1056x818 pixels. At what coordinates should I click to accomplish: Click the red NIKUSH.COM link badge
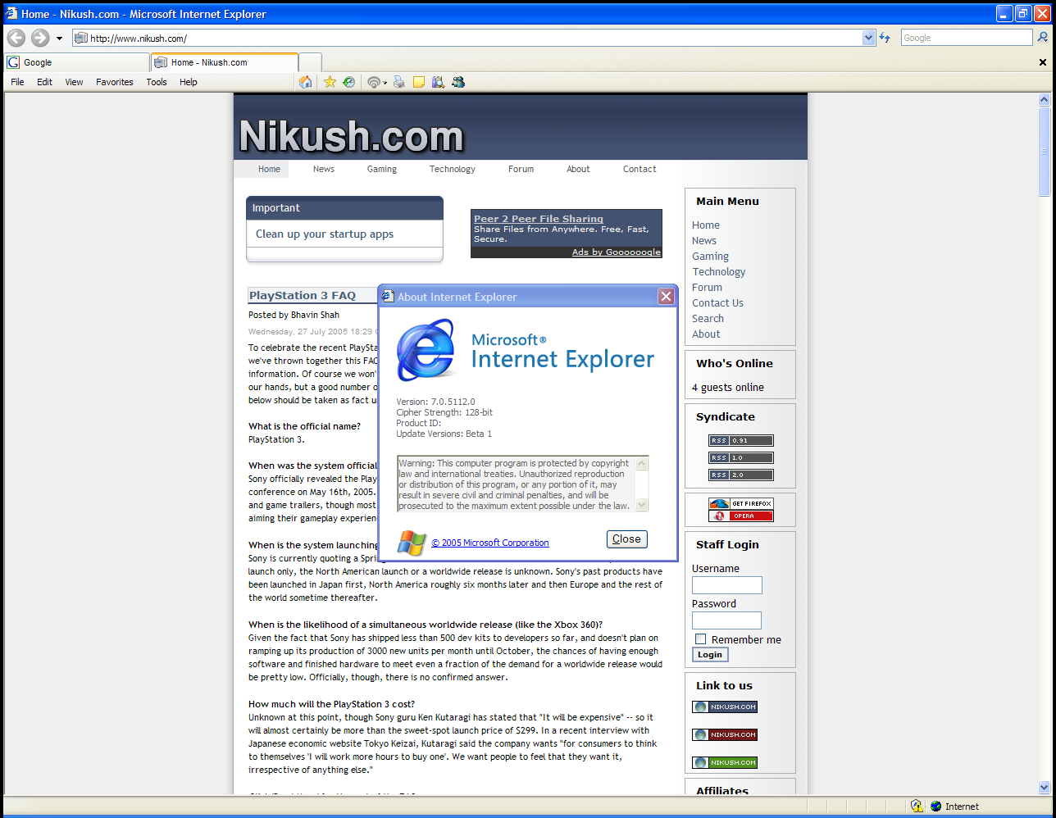725,734
